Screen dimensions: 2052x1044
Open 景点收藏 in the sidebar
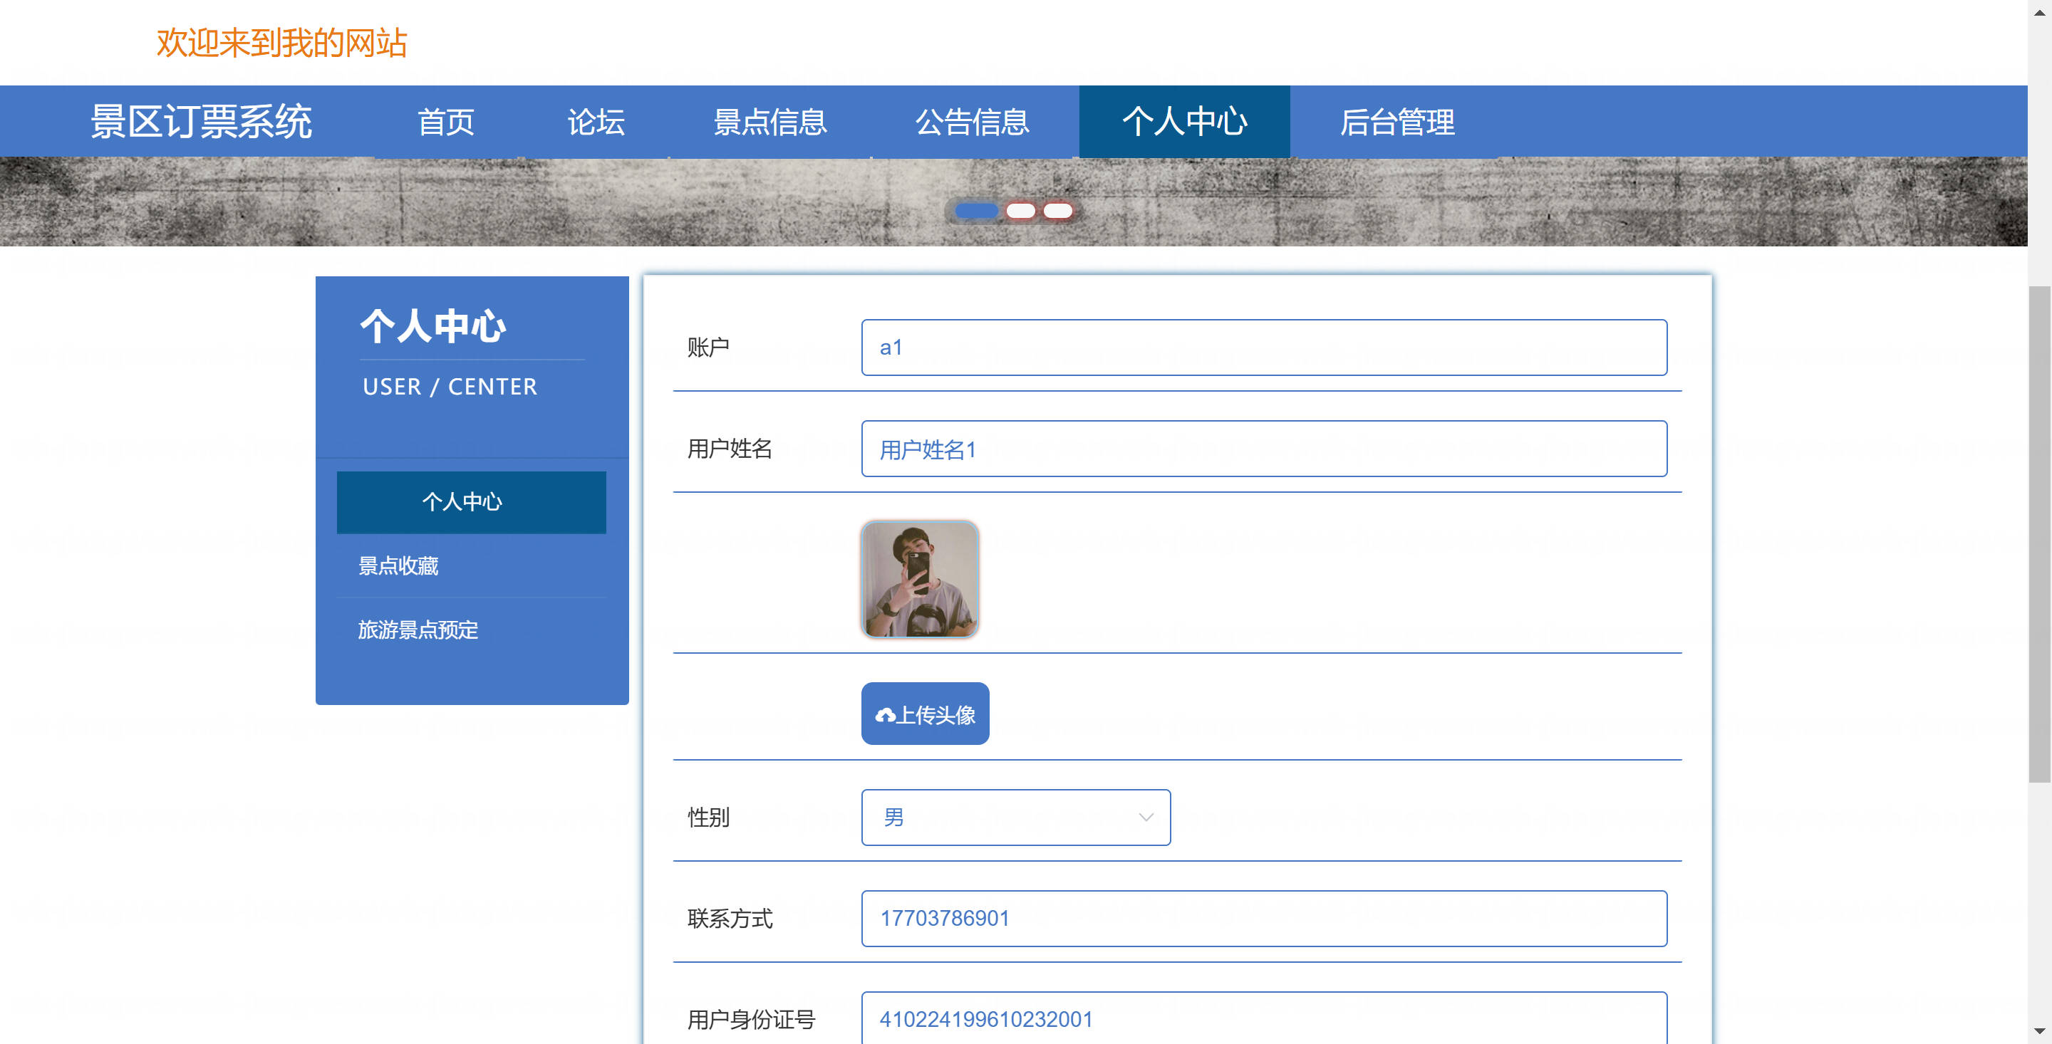pos(472,566)
